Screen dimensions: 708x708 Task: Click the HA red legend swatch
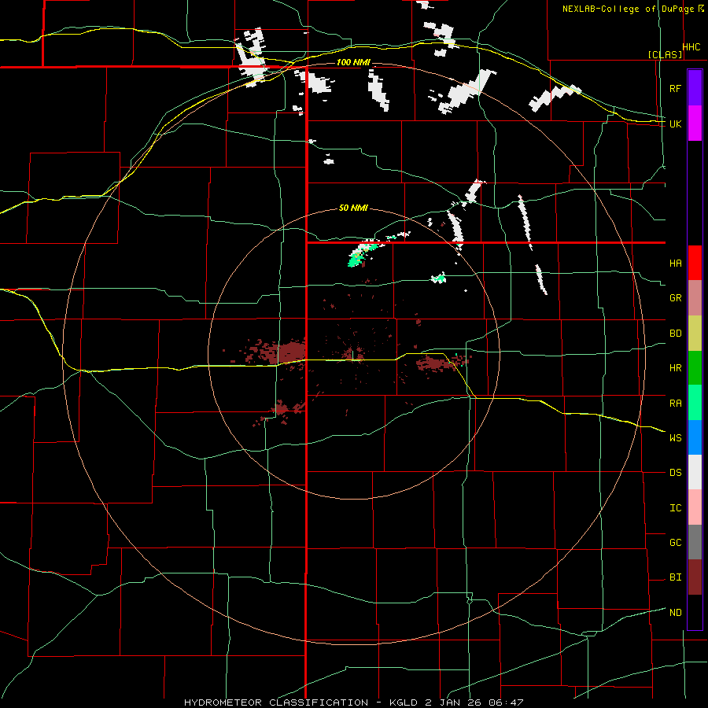click(x=695, y=263)
